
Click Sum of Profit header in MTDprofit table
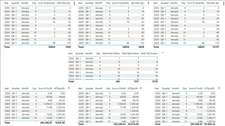[45, 89]
